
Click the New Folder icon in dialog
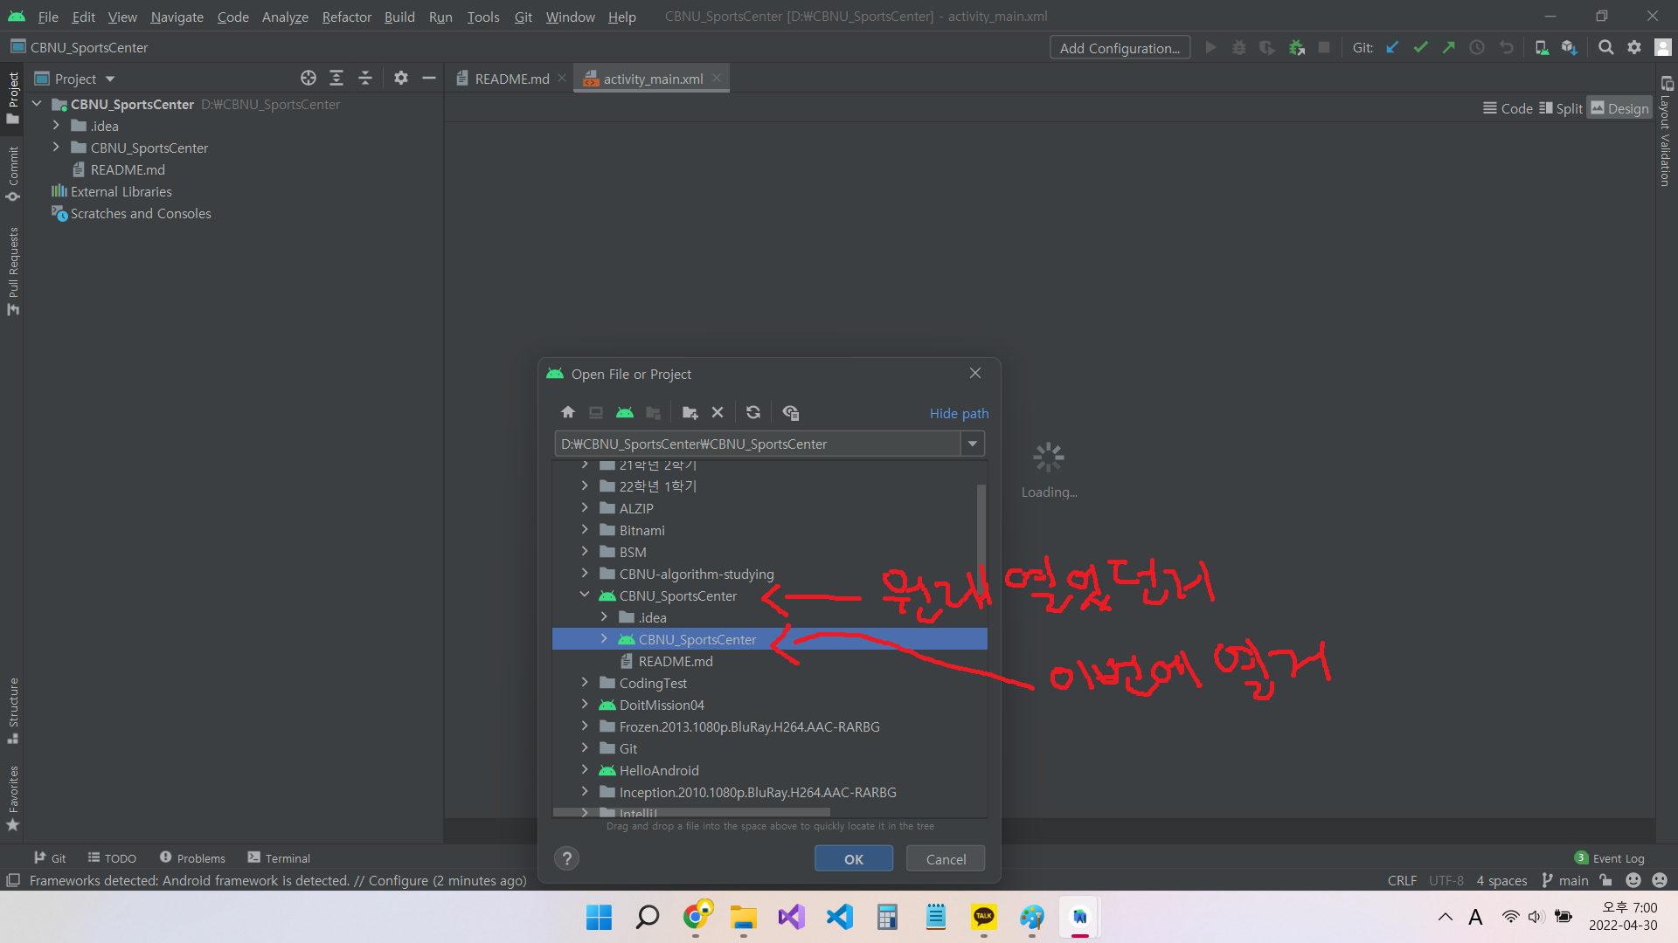(690, 412)
